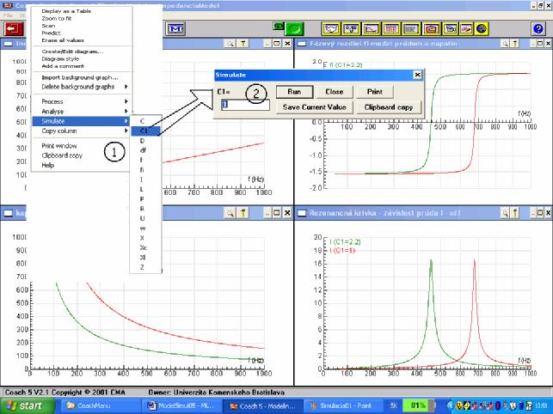Click the legend 'fi (C1=2.2)'
Screen dimensions: 553x414
tap(345, 64)
